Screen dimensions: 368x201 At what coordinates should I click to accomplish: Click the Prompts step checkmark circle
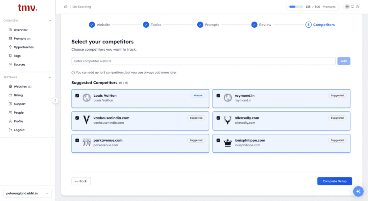coord(200,25)
